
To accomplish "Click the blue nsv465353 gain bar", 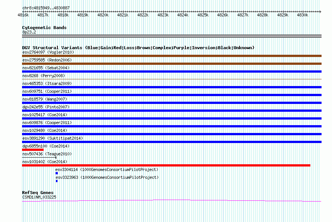I will (x=172, y=87).
